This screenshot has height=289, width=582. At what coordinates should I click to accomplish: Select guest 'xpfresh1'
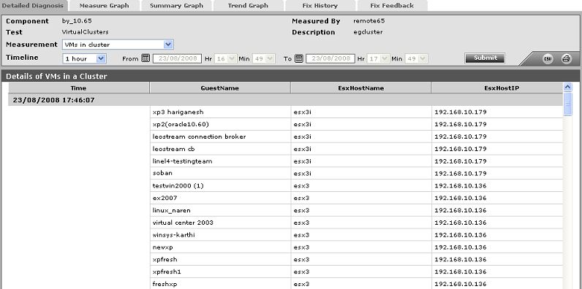tap(167, 271)
